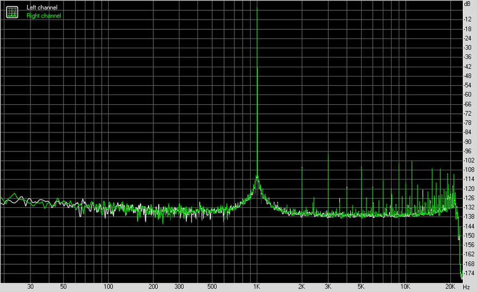The height and width of the screenshot is (292, 477).
Task: Click the 20K frequency axis label
Action: point(450,287)
